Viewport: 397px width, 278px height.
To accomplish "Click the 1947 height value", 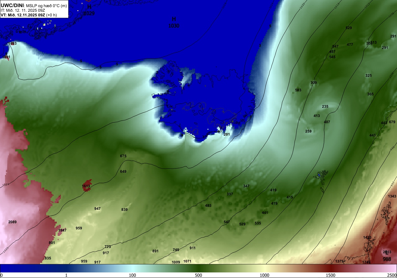I will [x=62, y=230].
